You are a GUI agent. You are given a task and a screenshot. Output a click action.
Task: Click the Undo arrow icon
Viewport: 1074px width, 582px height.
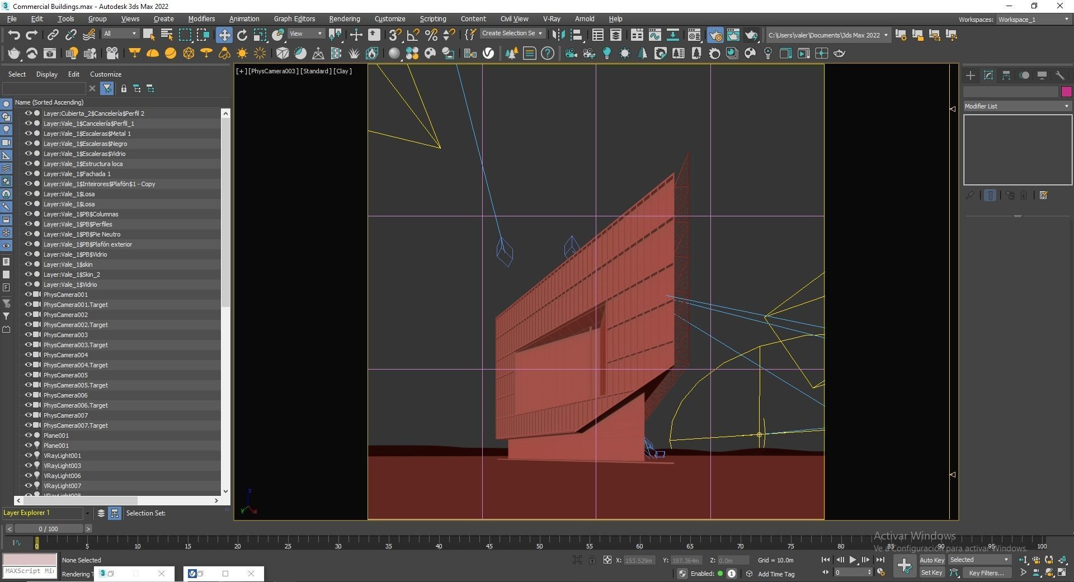[14, 35]
